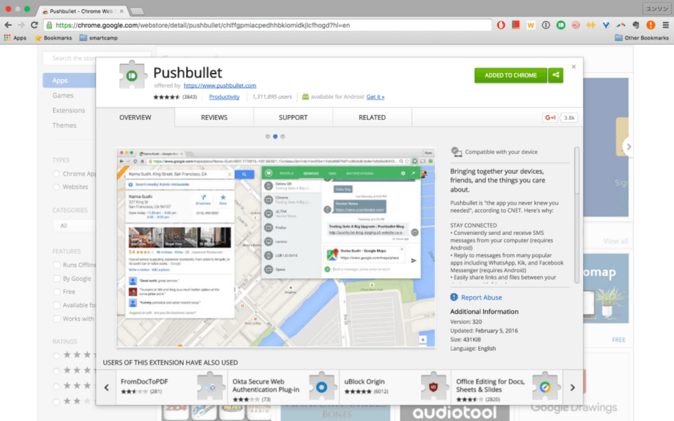This screenshot has height=421, width=674.
Task: Advance the background banner with right chevron
Action: [628, 147]
